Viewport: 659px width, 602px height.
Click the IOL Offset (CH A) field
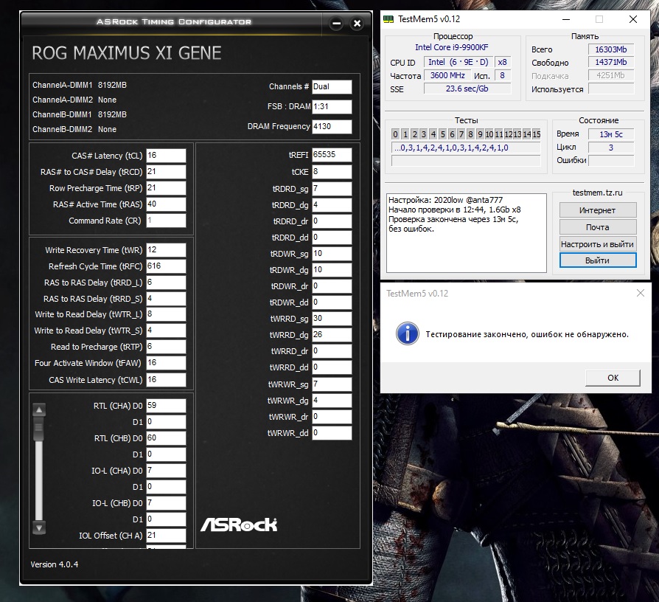coord(166,536)
